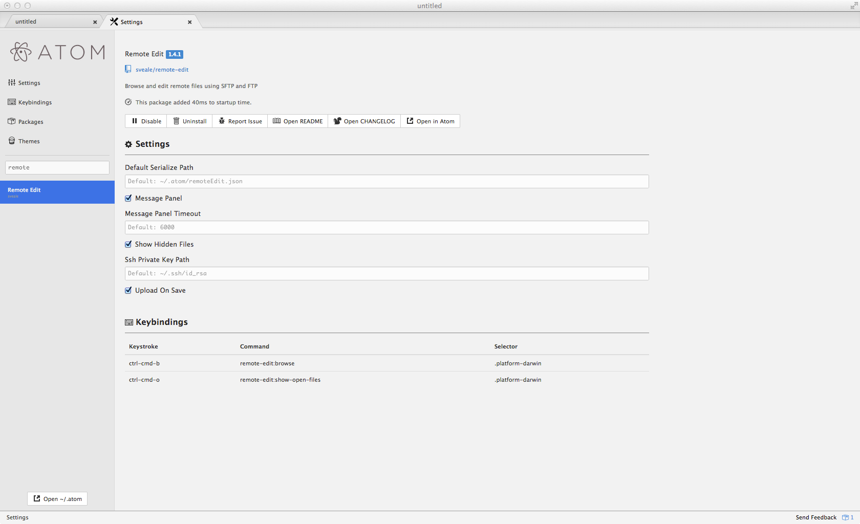Viewport: 860px width, 524px height.
Task: Click the package description text
Action: point(191,86)
